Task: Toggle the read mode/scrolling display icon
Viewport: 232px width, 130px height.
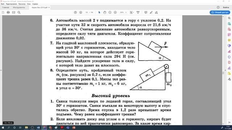Action: [138, 13]
